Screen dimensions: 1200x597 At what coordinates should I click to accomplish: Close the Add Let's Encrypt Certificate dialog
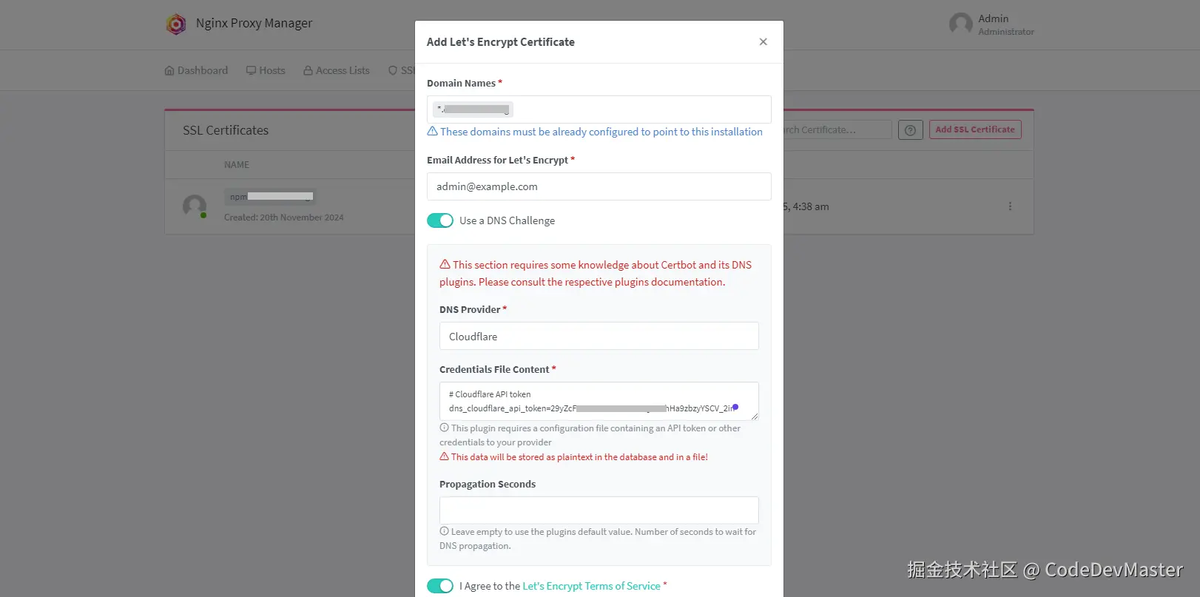763,42
